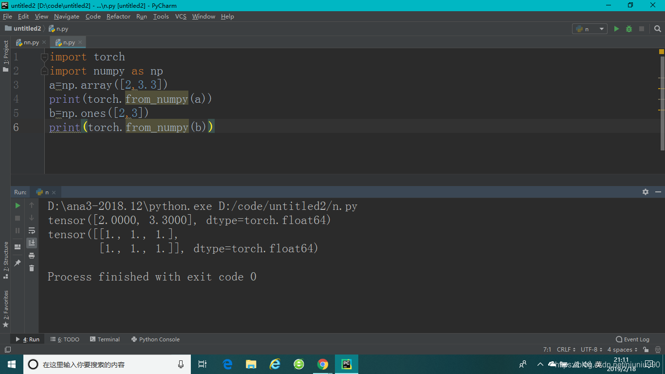Change indentation 4 spaces setting

622,350
